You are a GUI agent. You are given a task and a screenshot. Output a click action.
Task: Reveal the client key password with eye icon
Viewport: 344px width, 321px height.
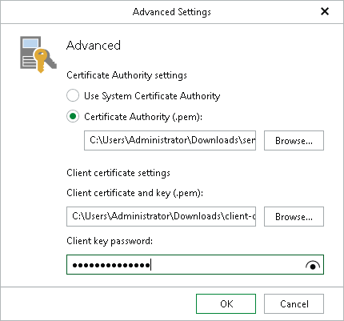pos(313,265)
